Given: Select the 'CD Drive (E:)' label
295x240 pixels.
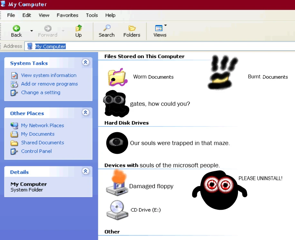Looking at the screenshot, I should tap(146, 210).
